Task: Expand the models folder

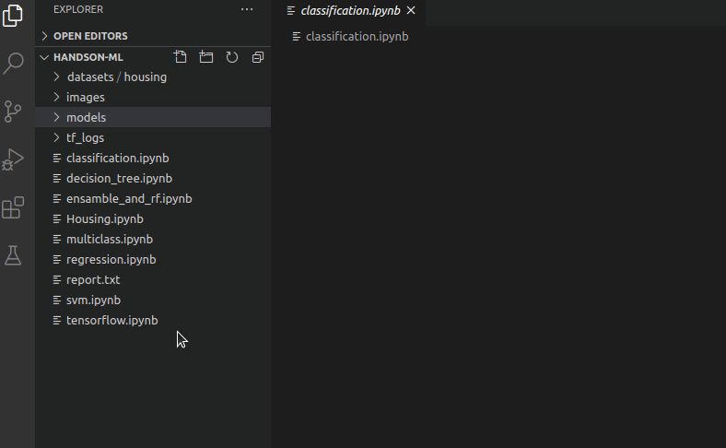Action: pos(153,117)
